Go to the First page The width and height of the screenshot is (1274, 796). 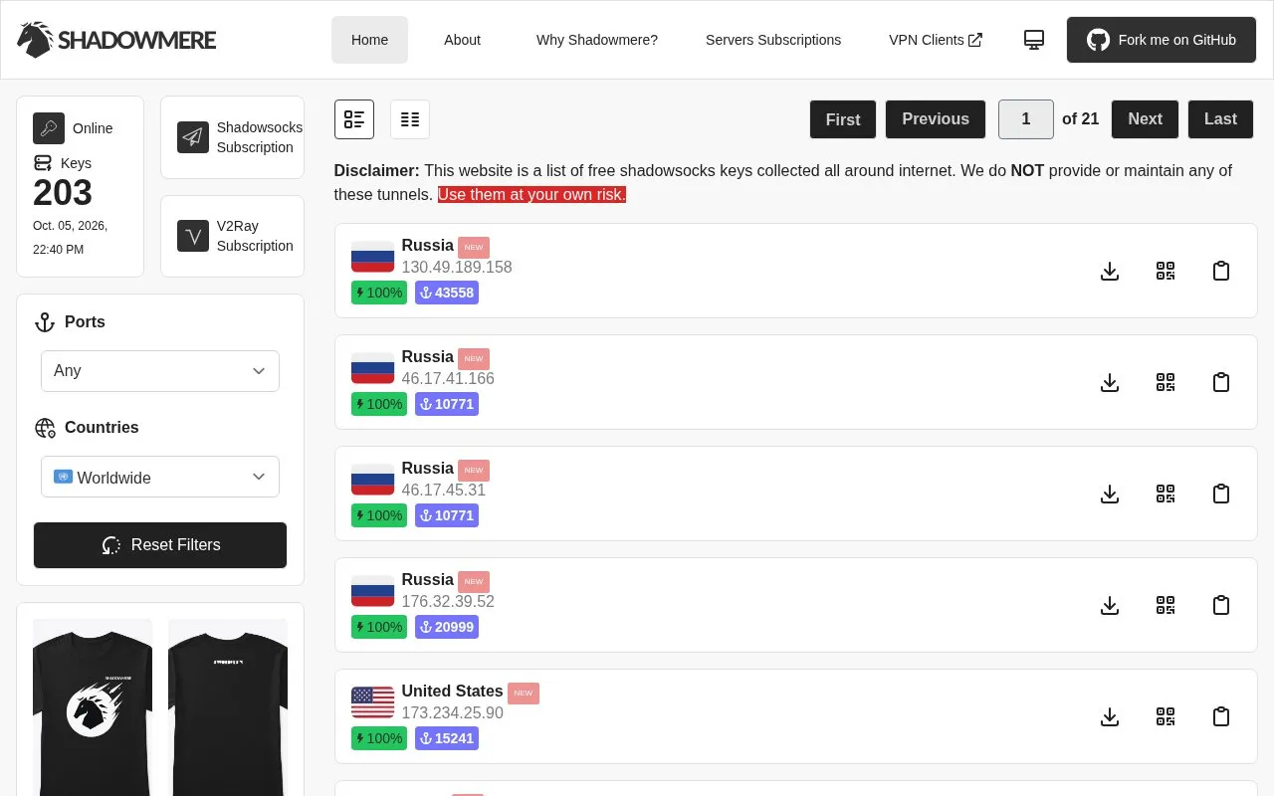[843, 119]
